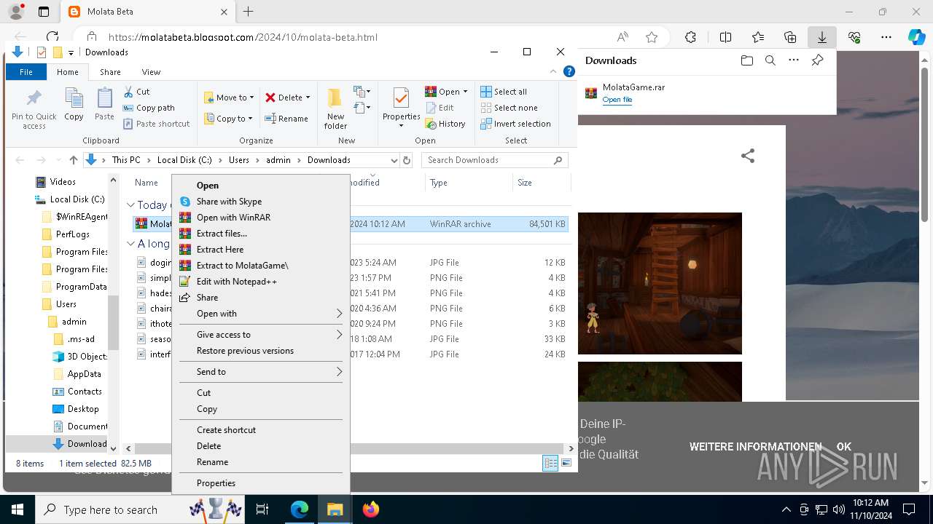Viewport: 933px width, 524px height.
Task: Open Edge Extensions puzzle icon
Action: (x=690, y=37)
